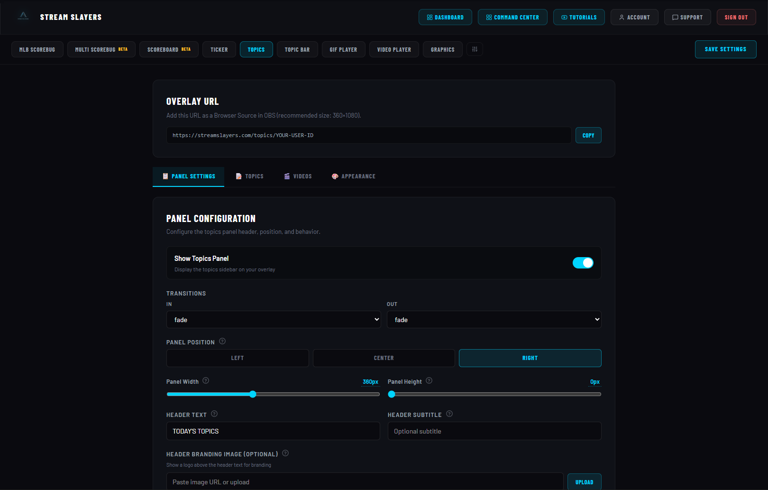768x490 pixels.
Task: Click the Header Subtitle input field
Action: coord(494,431)
